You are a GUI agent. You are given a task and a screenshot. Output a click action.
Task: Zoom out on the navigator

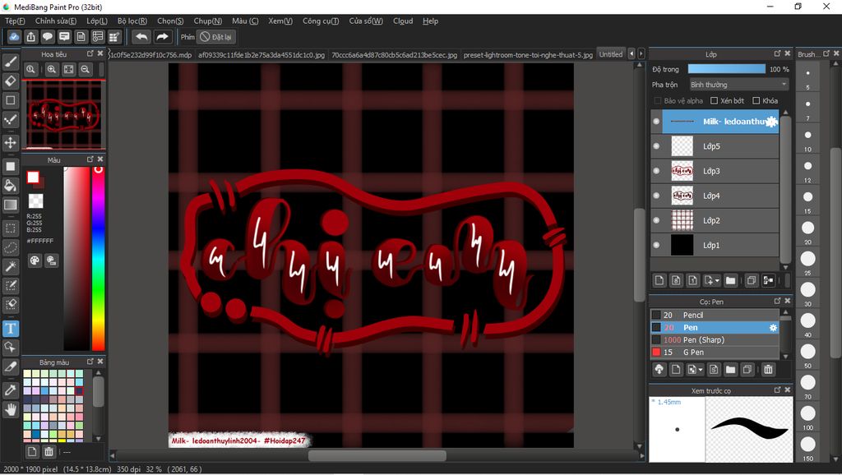coord(85,69)
